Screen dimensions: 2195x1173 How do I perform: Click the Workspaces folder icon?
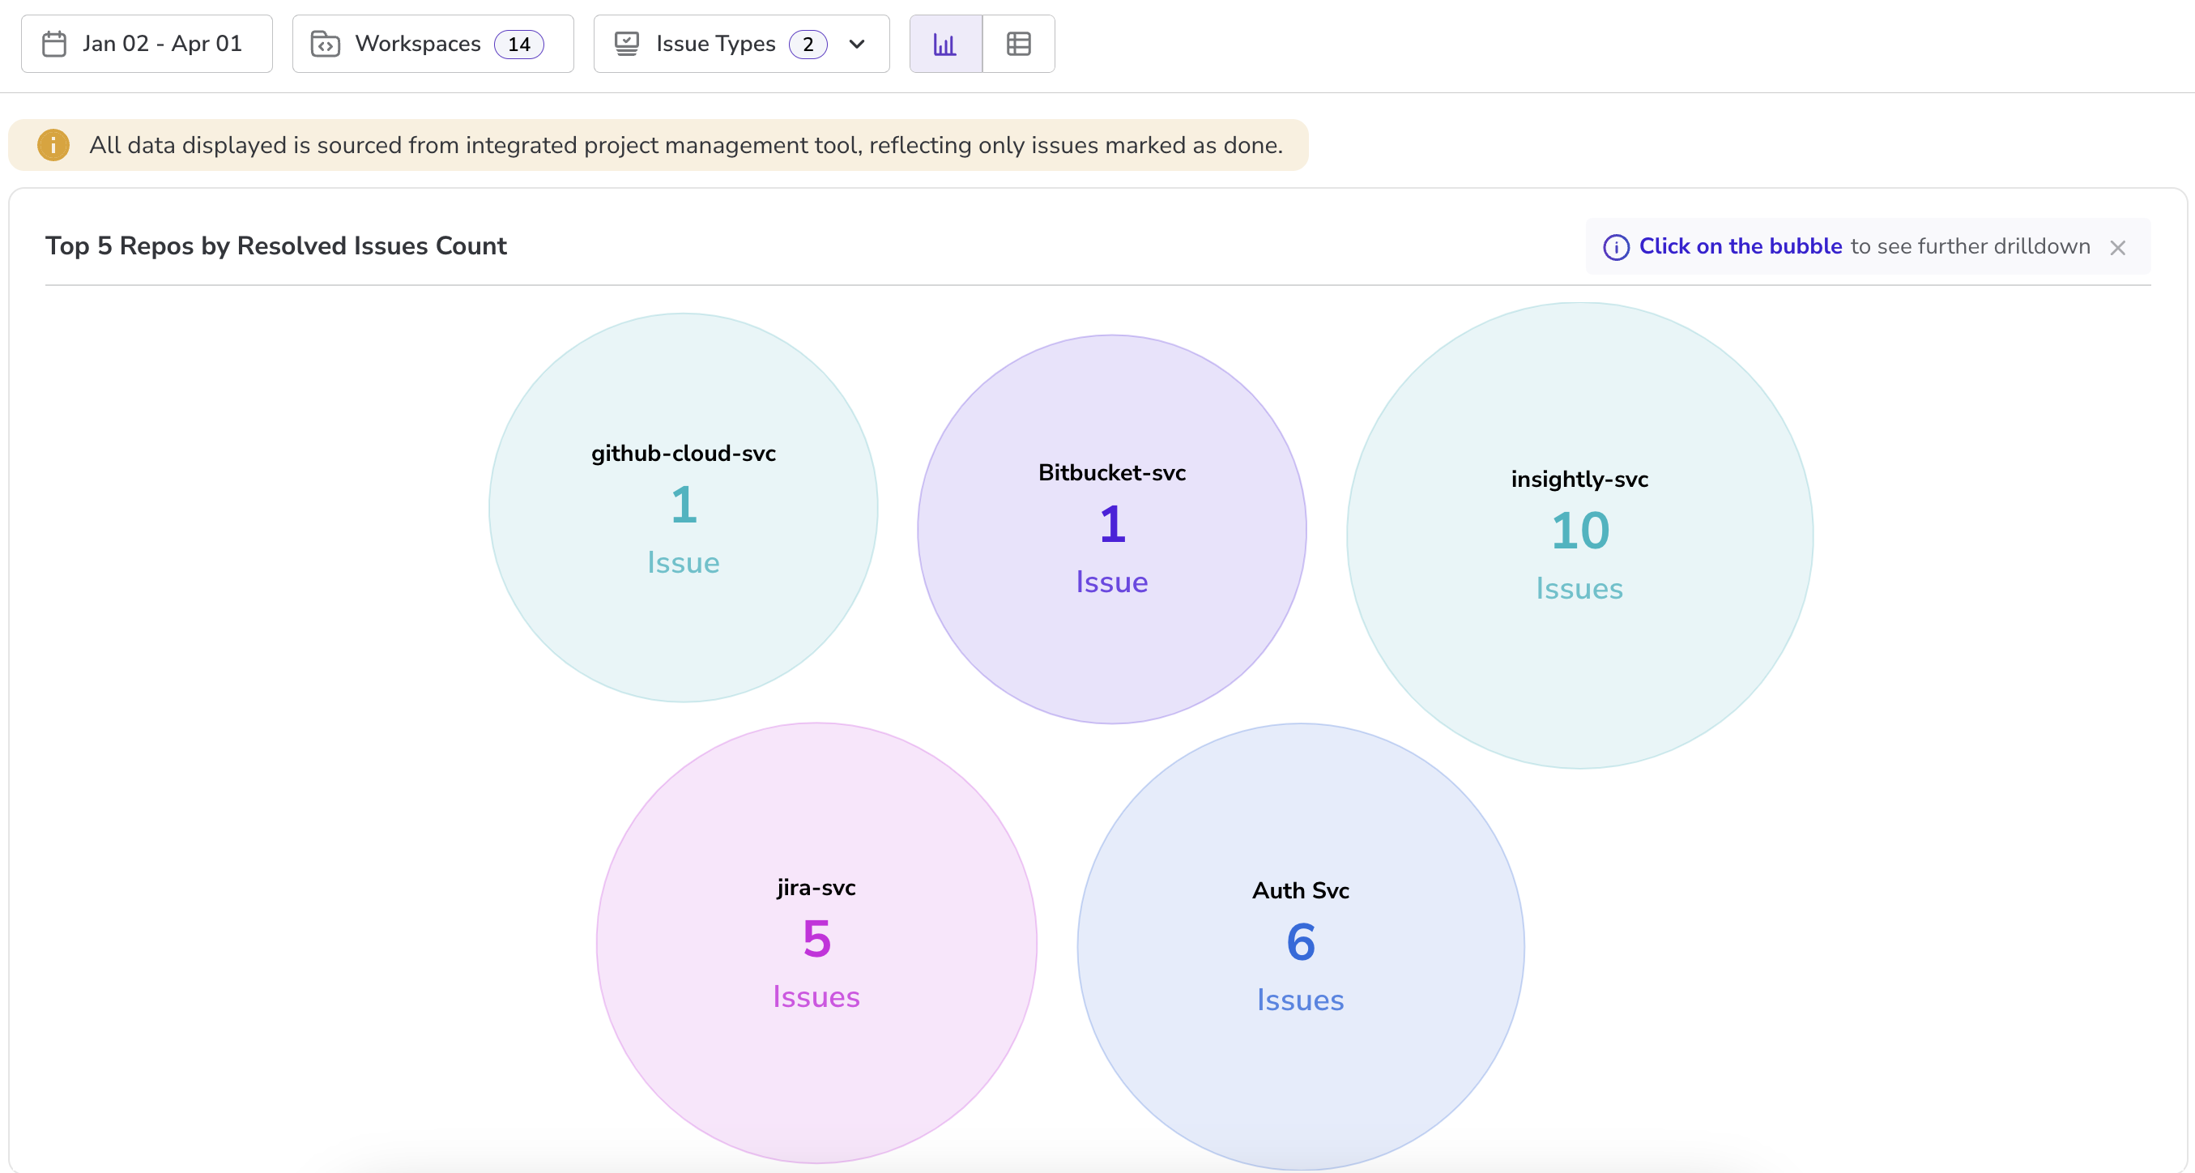[325, 44]
